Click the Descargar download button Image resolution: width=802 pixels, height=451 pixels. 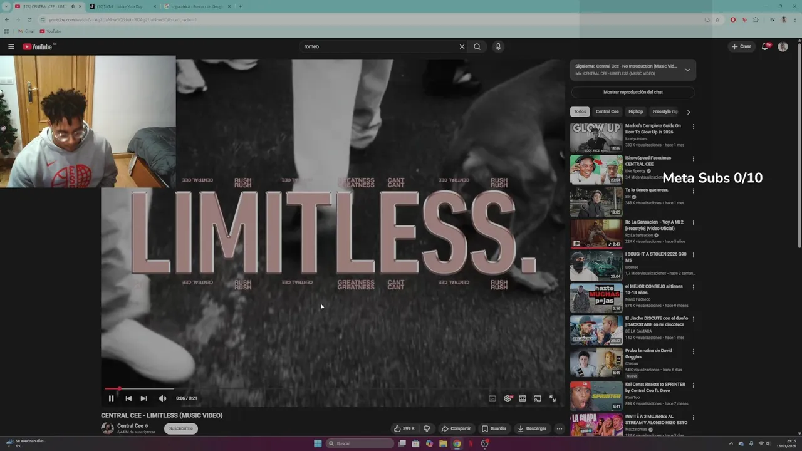532,428
